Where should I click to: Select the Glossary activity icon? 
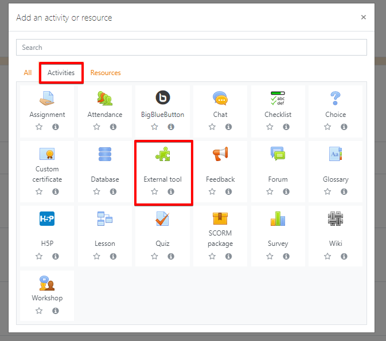point(336,154)
